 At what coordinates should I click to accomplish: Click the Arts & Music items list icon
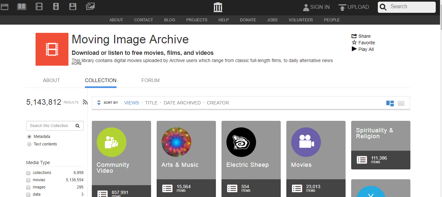(167, 188)
